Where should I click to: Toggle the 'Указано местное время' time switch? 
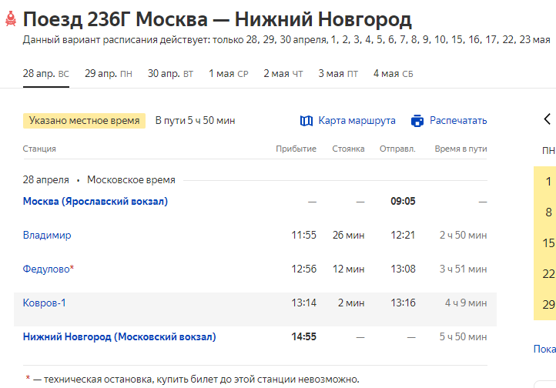(85, 121)
